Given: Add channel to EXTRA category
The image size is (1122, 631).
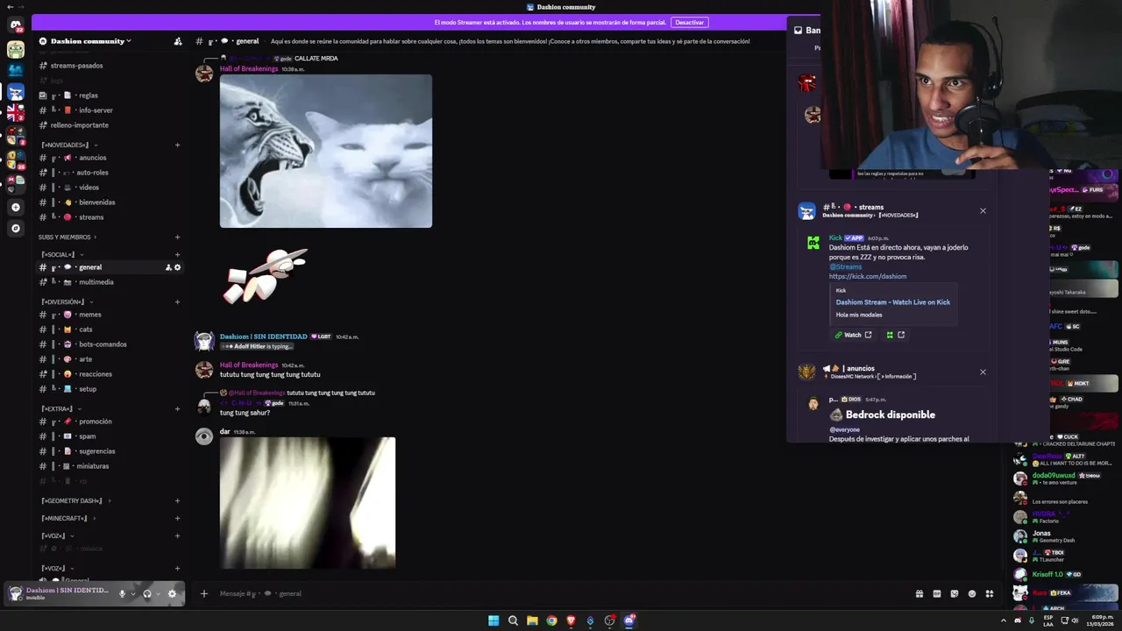Looking at the screenshot, I should point(177,408).
